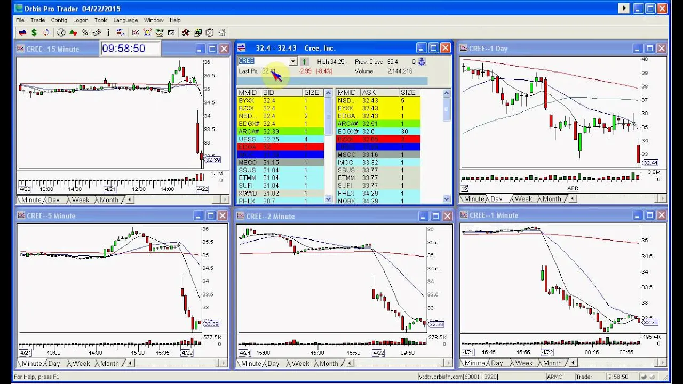Open the Language menu
The image size is (683, 384).
[x=125, y=20]
